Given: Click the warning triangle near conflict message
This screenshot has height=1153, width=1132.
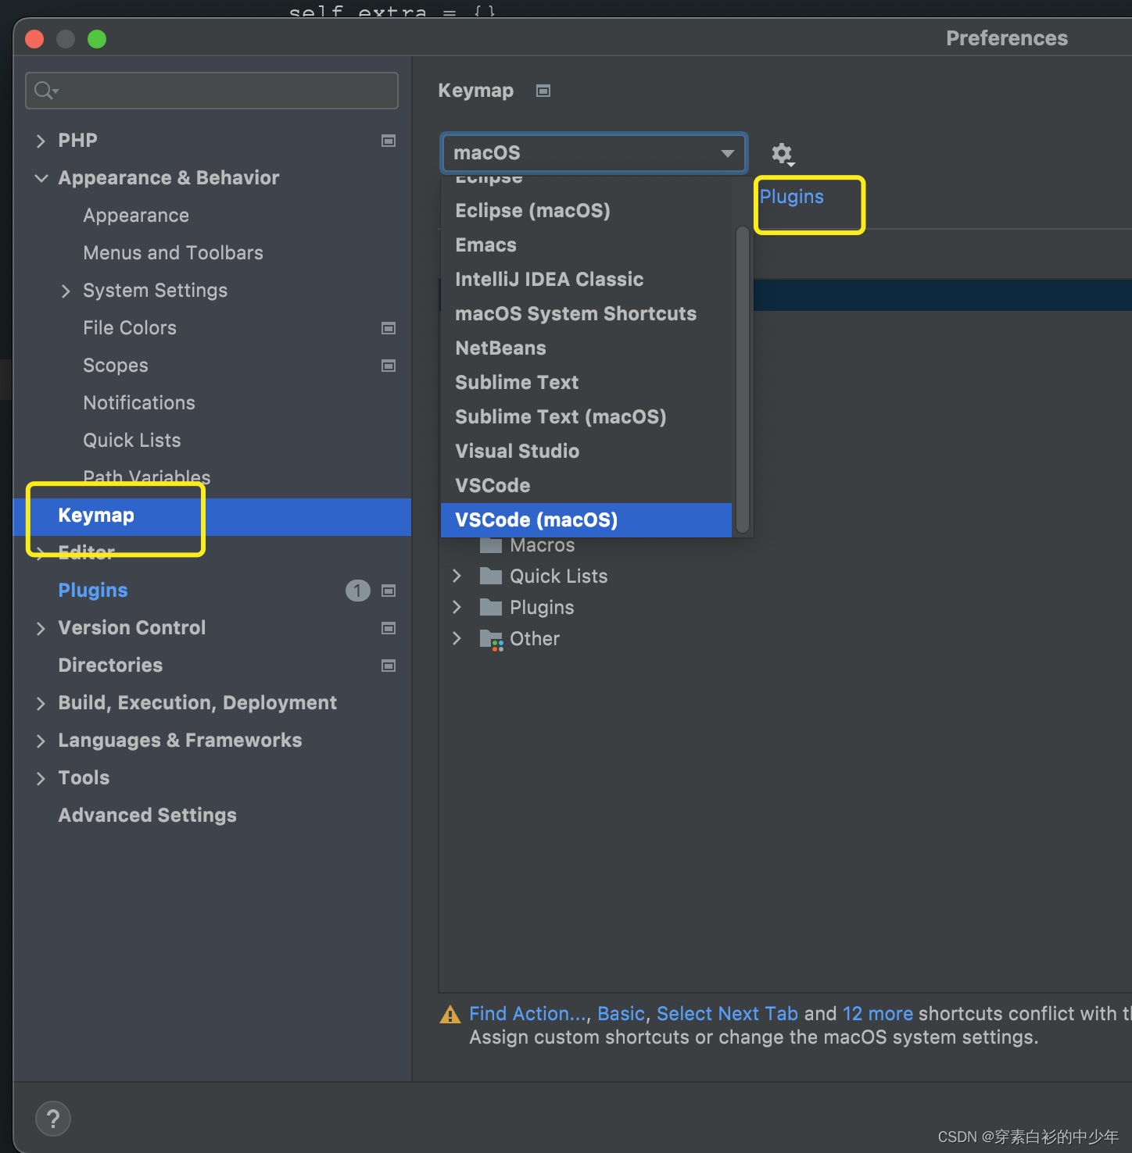Looking at the screenshot, I should pos(450,1014).
